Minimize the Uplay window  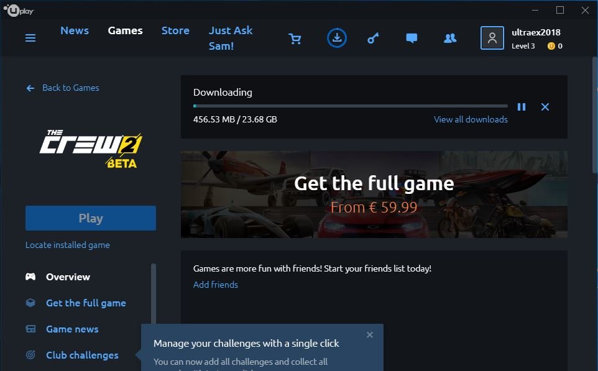click(535, 11)
